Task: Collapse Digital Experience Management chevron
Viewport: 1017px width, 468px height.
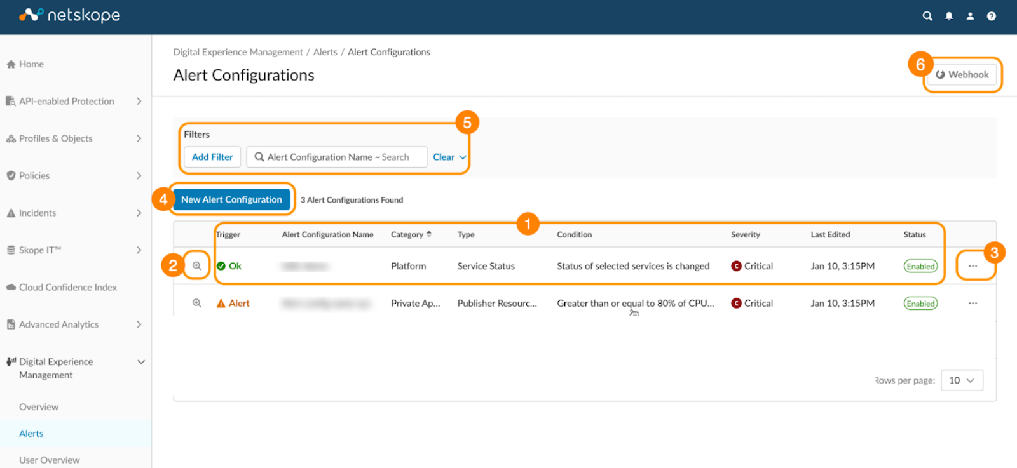Action: 141,362
